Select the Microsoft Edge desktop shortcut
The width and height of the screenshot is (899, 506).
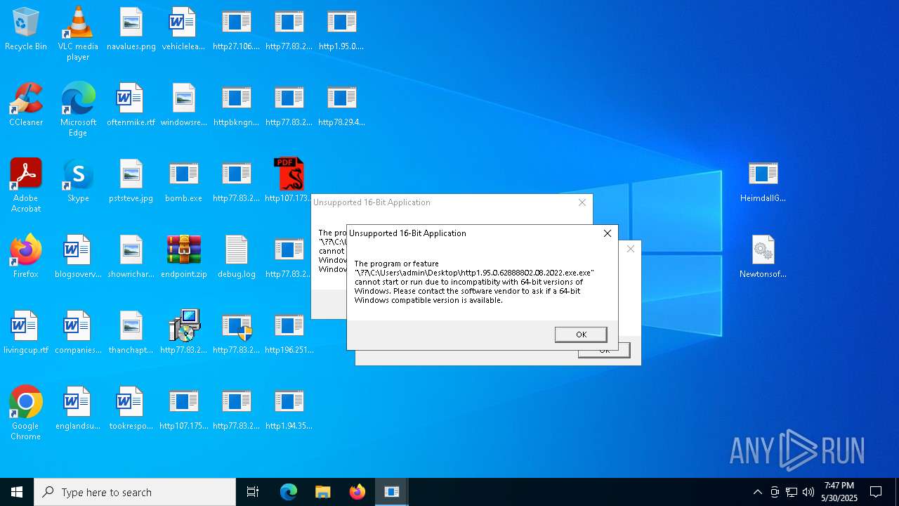pos(78,110)
